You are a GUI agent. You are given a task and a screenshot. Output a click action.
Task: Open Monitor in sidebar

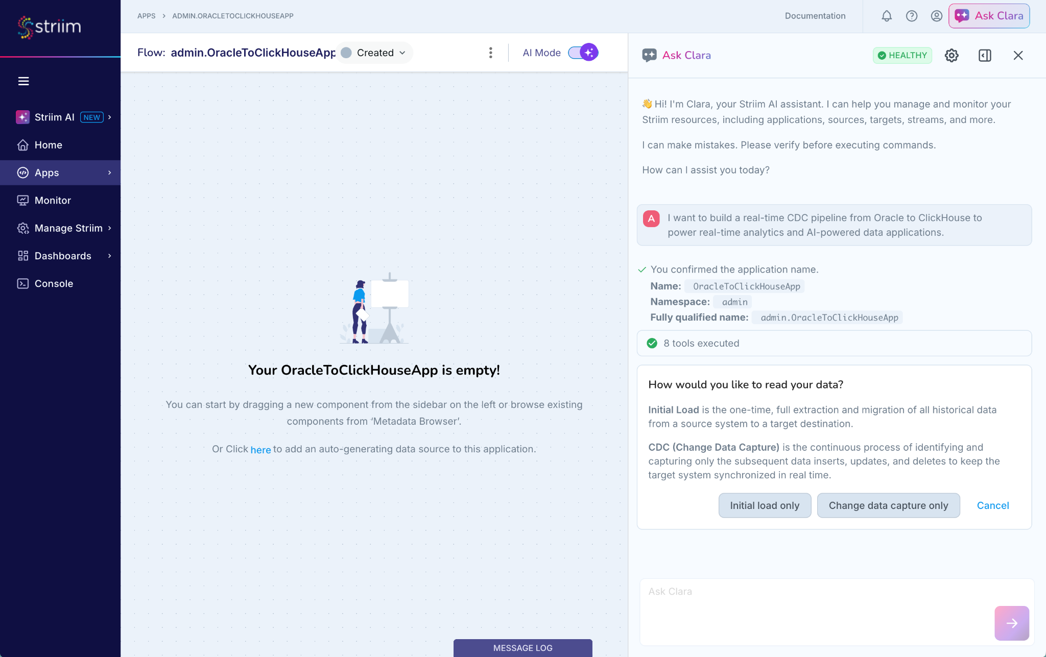coord(60,201)
